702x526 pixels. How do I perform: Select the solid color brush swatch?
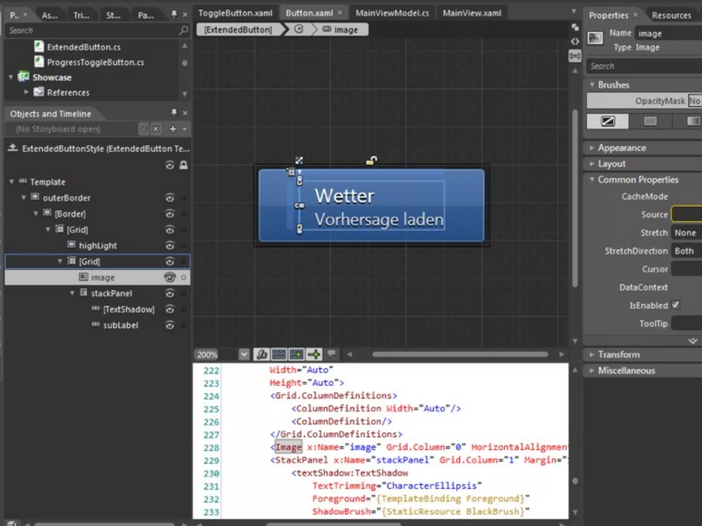[650, 121]
